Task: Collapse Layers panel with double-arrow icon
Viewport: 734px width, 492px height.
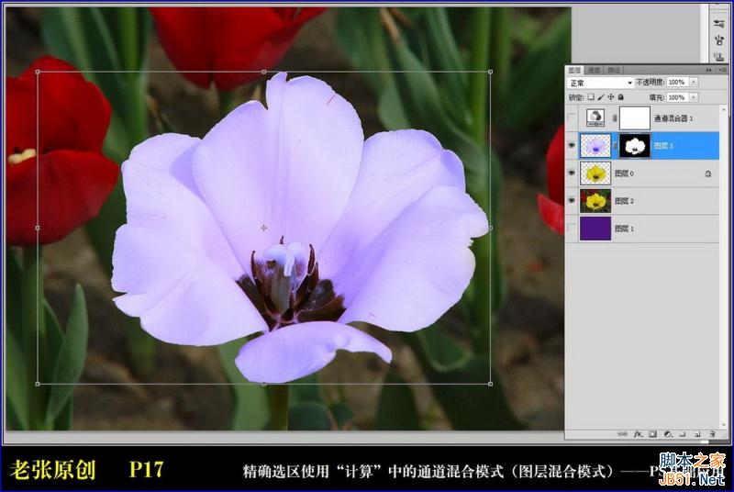Action: coord(708,70)
